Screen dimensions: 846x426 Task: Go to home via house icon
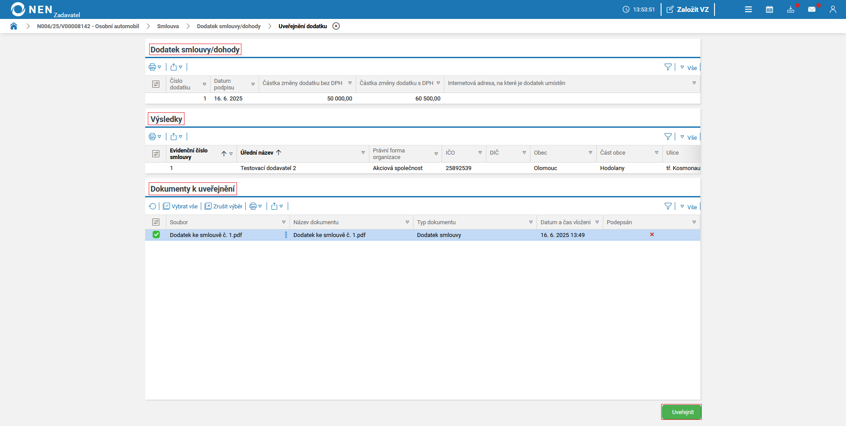pyautogui.click(x=14, y=26)
